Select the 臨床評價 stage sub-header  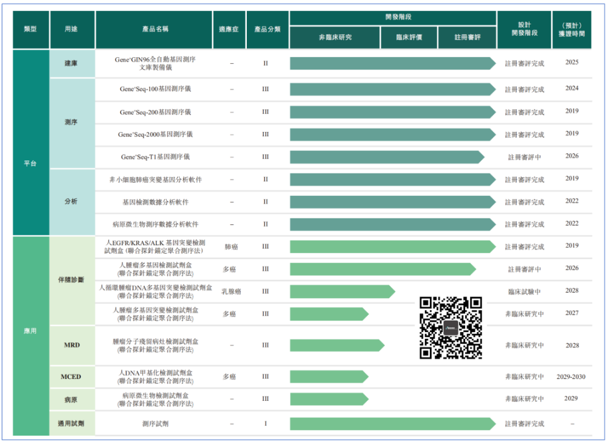pos(409,38)
